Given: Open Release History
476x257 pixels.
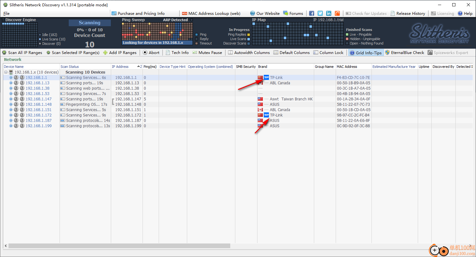Looking at the screenshot, I should pyautogui.click(x=408, y=13).
